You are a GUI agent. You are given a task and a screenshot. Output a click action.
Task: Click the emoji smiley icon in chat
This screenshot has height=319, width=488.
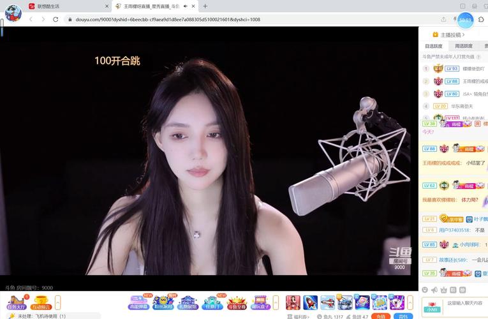(425, 290)
